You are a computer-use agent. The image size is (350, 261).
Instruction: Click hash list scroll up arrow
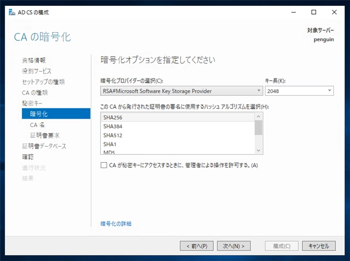point(259,117)
